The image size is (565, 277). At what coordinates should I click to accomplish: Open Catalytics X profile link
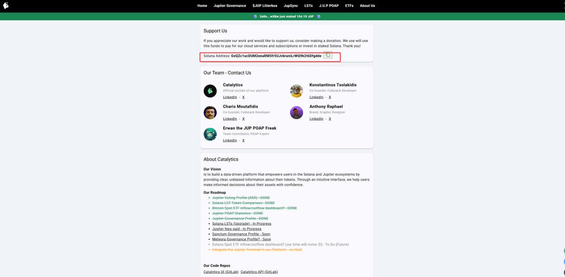coord(243,97)
